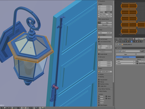Switch to vertex select mode icon

click(22, 108)
